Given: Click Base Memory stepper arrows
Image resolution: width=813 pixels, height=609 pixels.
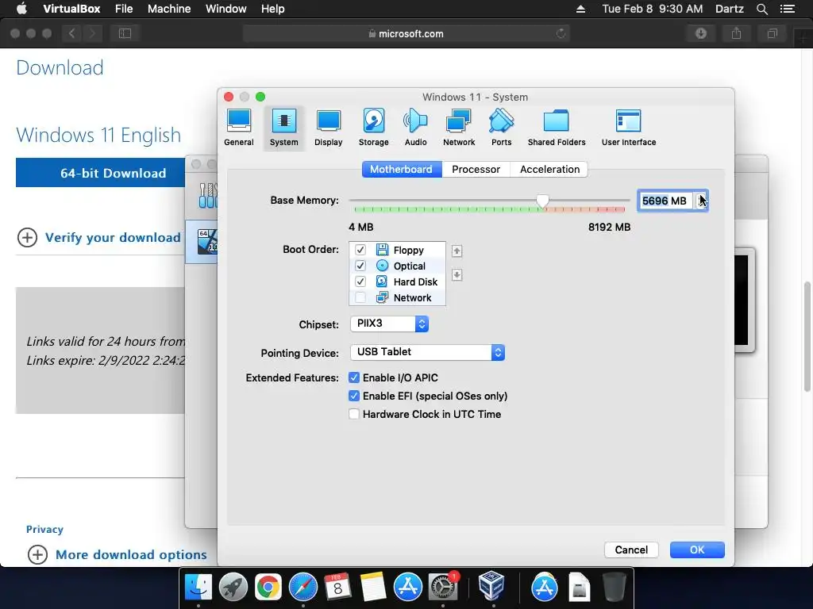Looking at the screenshot, I should pos(701,201).
